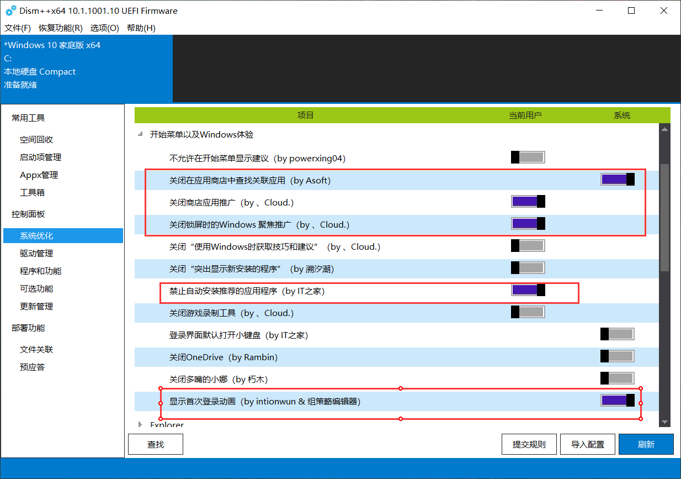681x479 pixels.
Task: Select the 关闭OneDrive (by Rambin) row text
Action: (x=224, y=357)
